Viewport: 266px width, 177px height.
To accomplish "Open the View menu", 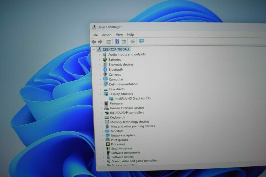I will tap(119, 35).
